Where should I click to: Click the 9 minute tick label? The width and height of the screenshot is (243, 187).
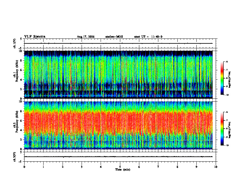tap(196, 167)
